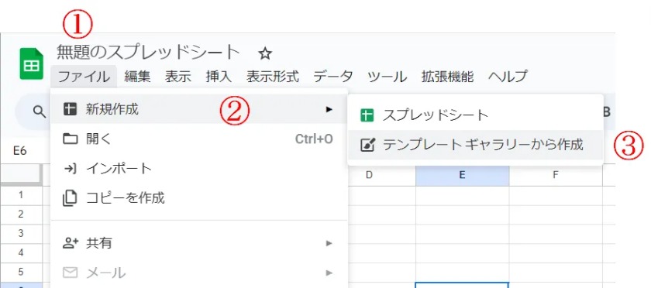Choose 開く from the file menu
The image size is (651, 288).
click(199, 139)
